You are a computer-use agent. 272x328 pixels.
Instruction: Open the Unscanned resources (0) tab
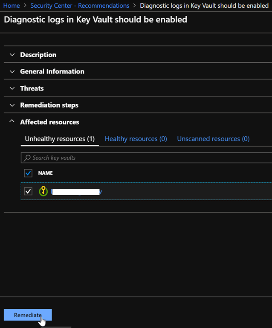pos(213,139)
